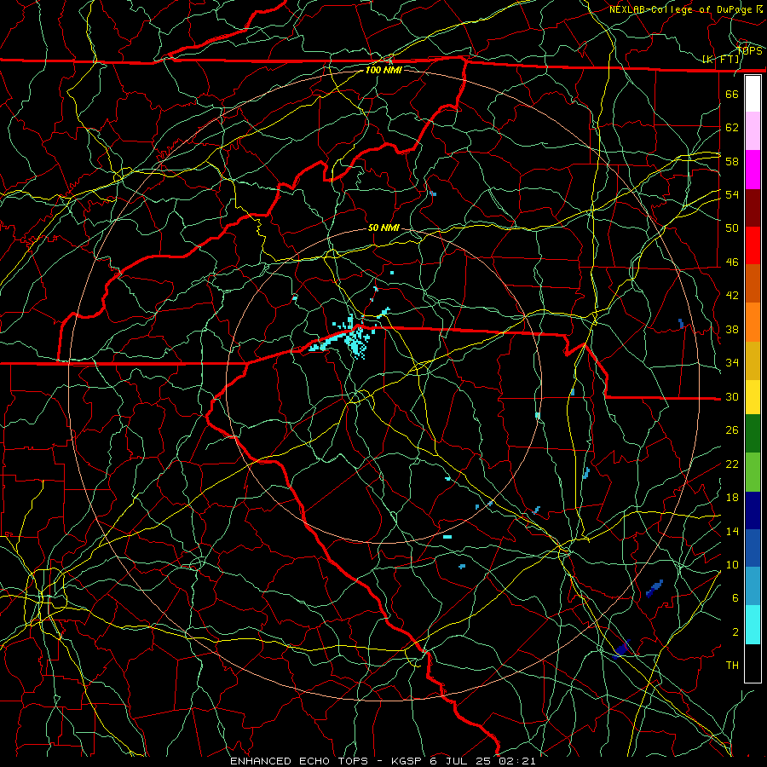Screen dimensions: 767x767
Task: Click the '02:21' timestamp in the caption
Action: pyautogui.click(x=516, y=761)
